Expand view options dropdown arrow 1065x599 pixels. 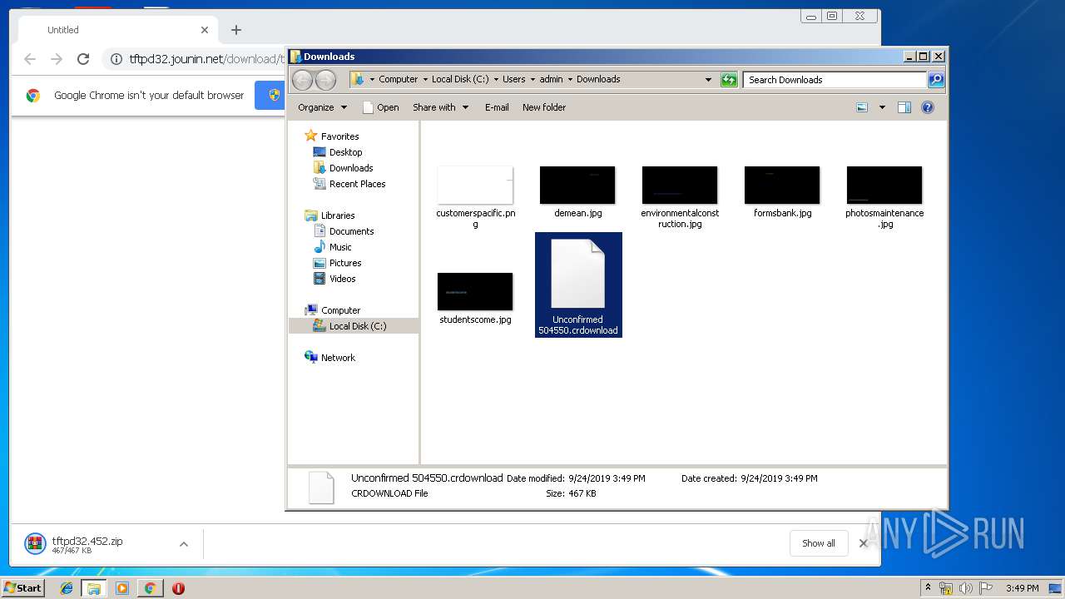[x=882, y=107]
